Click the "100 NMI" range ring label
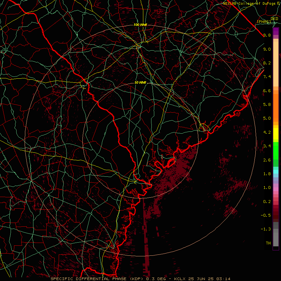The image size is (281, 281). click(x=140, y=25)
